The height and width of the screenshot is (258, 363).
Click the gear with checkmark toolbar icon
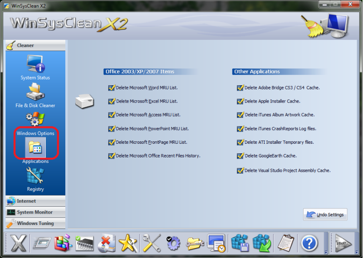(173, 243)
